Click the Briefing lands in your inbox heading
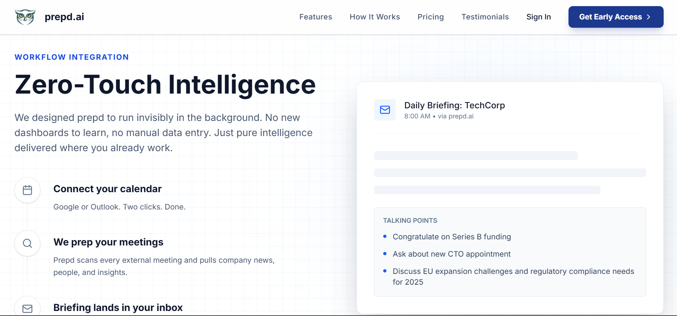 pyautogui.click(x=118, y=308)
